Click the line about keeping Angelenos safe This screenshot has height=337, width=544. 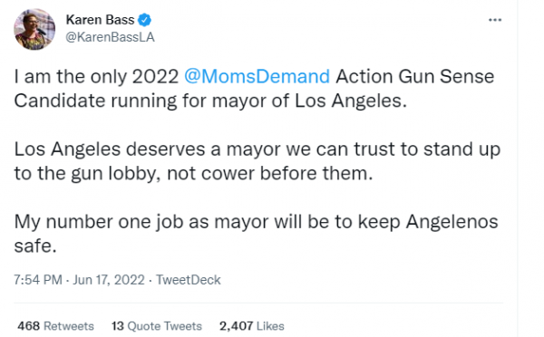(x=256, y=234)
